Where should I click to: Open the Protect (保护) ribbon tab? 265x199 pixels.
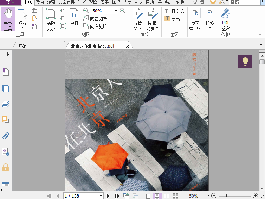click(116, 2)
